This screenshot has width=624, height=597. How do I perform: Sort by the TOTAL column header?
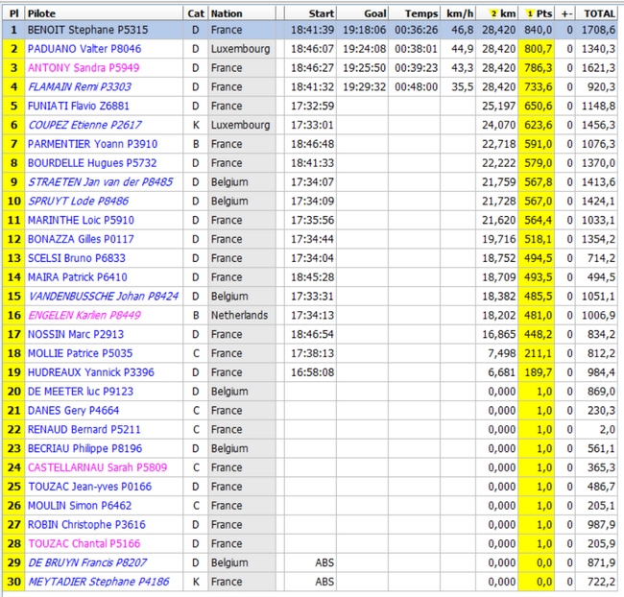600,14
